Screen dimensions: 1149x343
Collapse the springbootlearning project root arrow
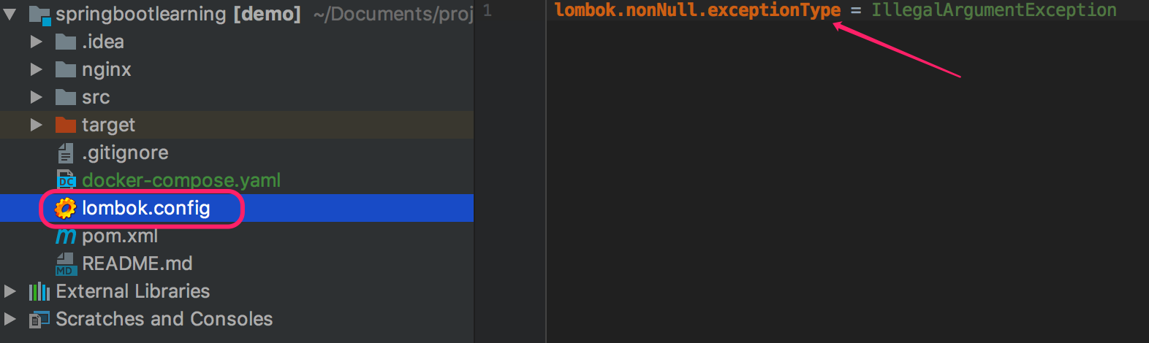[10, 14]
